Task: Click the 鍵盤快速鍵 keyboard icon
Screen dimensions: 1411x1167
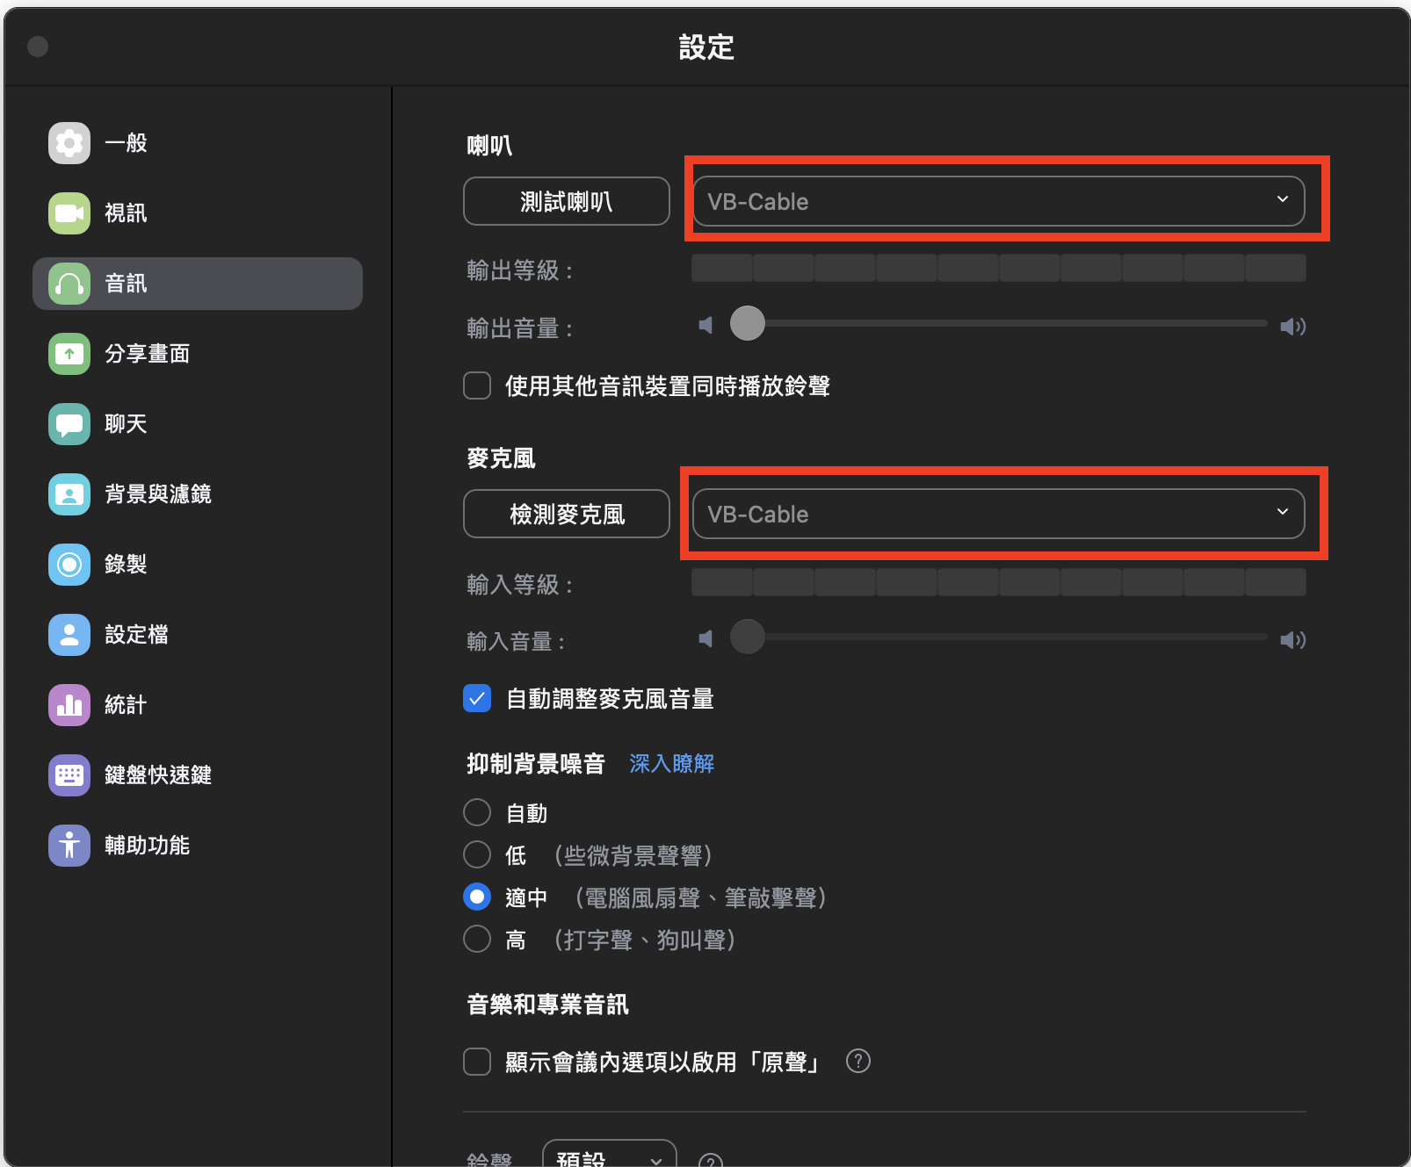Action: (x=69, y=775)
